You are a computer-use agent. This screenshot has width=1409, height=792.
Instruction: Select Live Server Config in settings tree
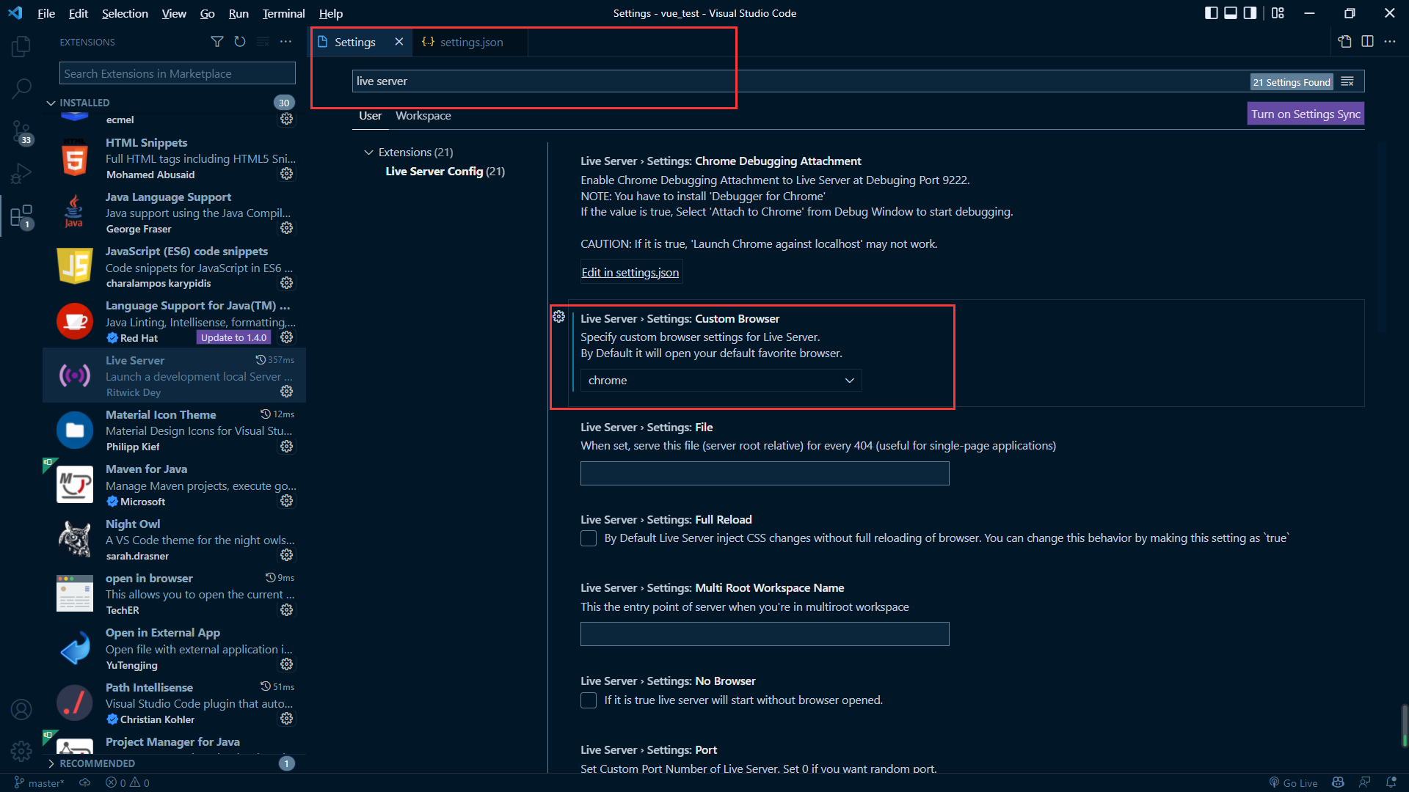445,171
